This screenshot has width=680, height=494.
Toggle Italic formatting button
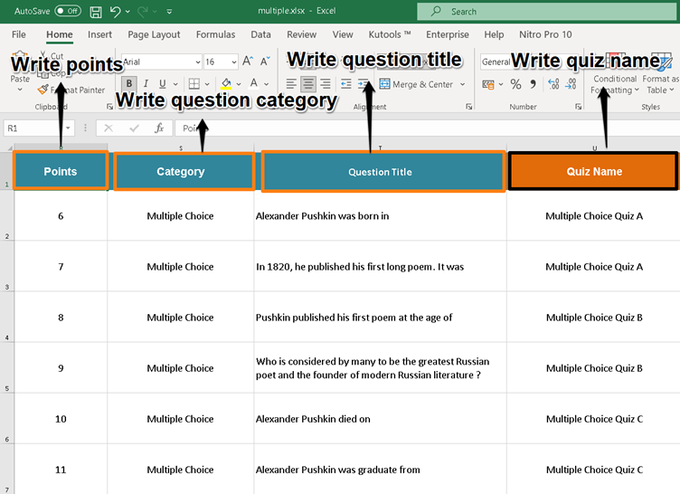pos(146,84)
